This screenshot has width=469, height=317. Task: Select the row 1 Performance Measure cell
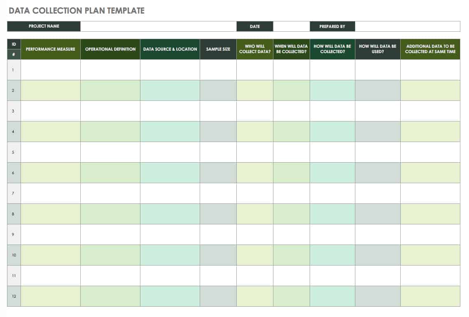pos(51,70)
